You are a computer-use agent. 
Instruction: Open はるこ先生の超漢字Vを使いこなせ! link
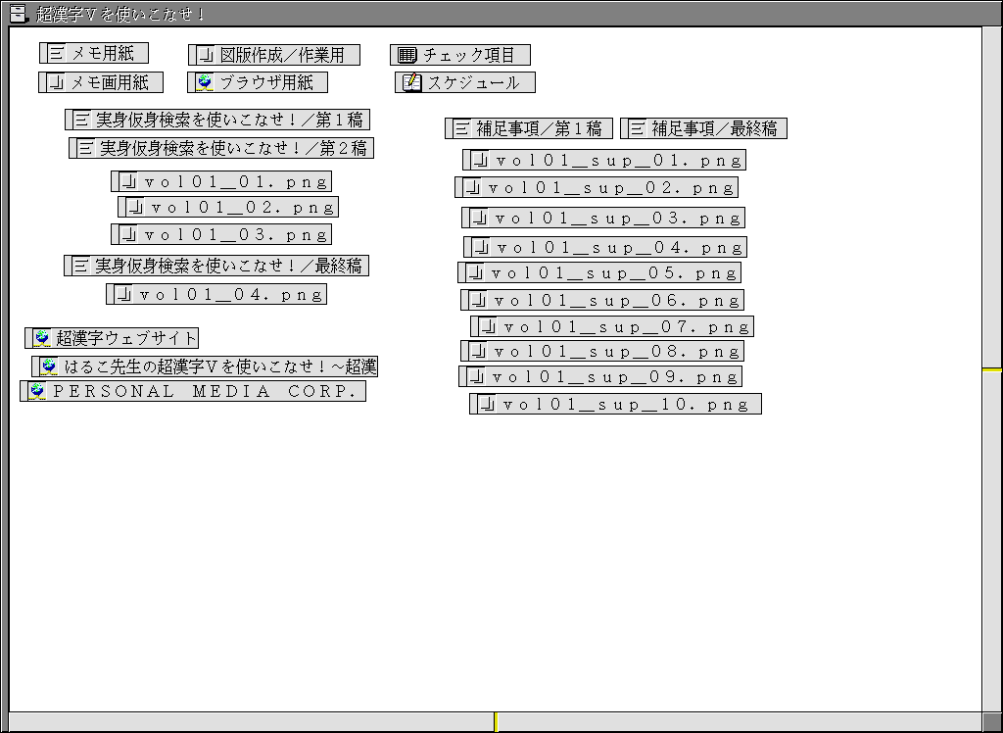(x=49, y=366)
